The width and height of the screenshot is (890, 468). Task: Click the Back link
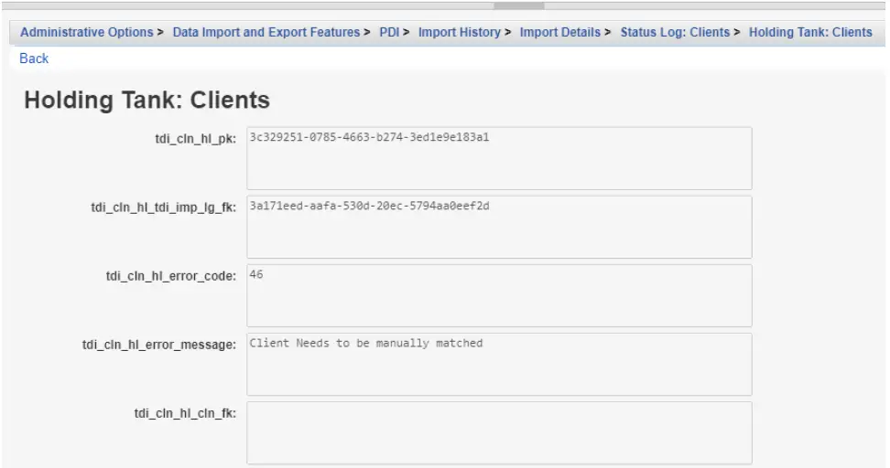click(34, 58)
